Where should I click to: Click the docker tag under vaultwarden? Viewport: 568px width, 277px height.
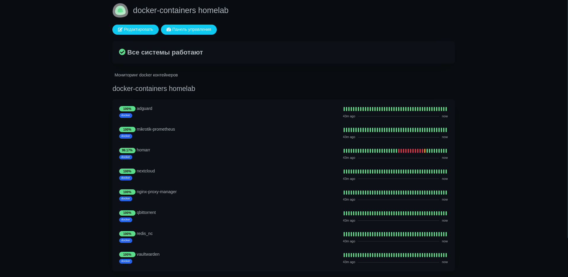click(x=126, y=261)
